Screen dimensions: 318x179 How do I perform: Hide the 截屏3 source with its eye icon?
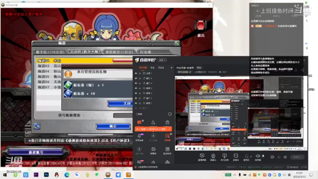136,88
